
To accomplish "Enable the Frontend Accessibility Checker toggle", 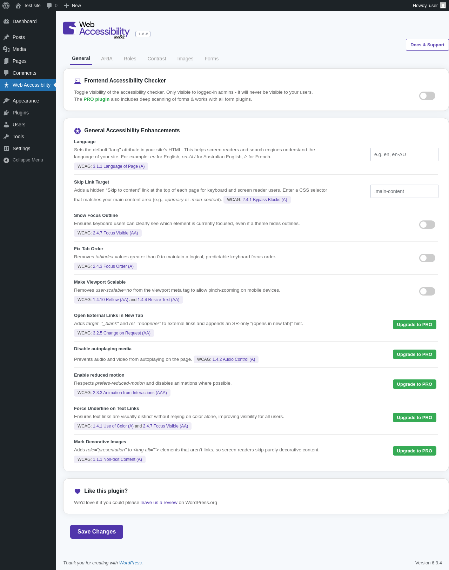I will (427, 96).
